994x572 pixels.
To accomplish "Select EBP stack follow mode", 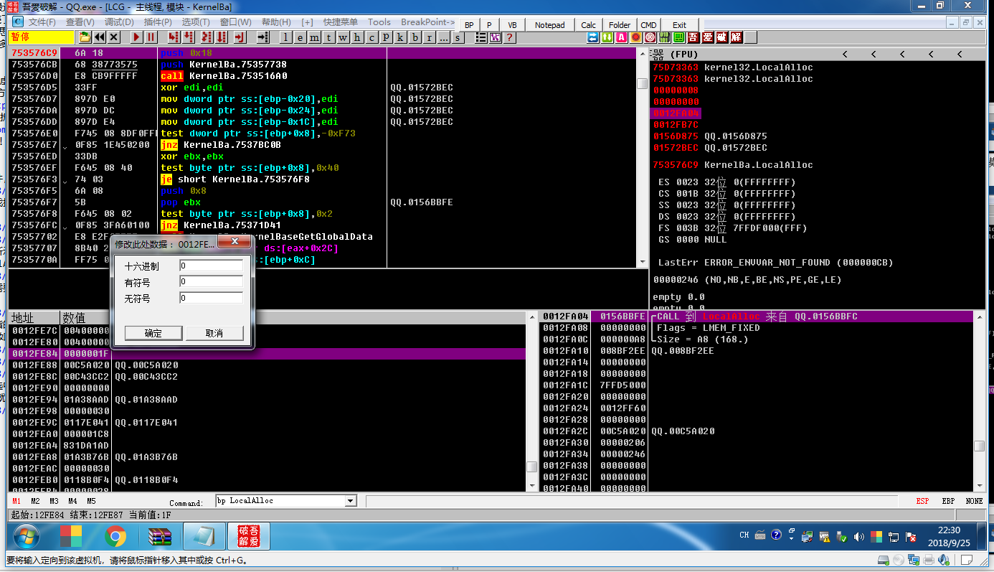I will point(948,501).
